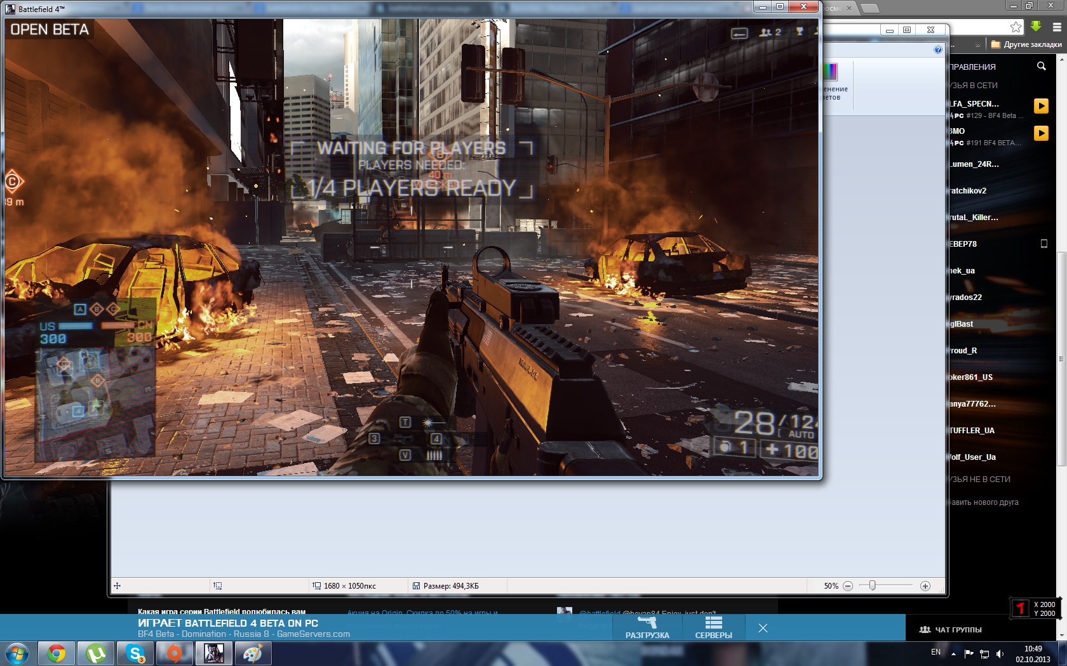This screenshot has height=666, width=1067.
Task: Adjust Paint zoom slider handle
Action: [x=873, y=585]
